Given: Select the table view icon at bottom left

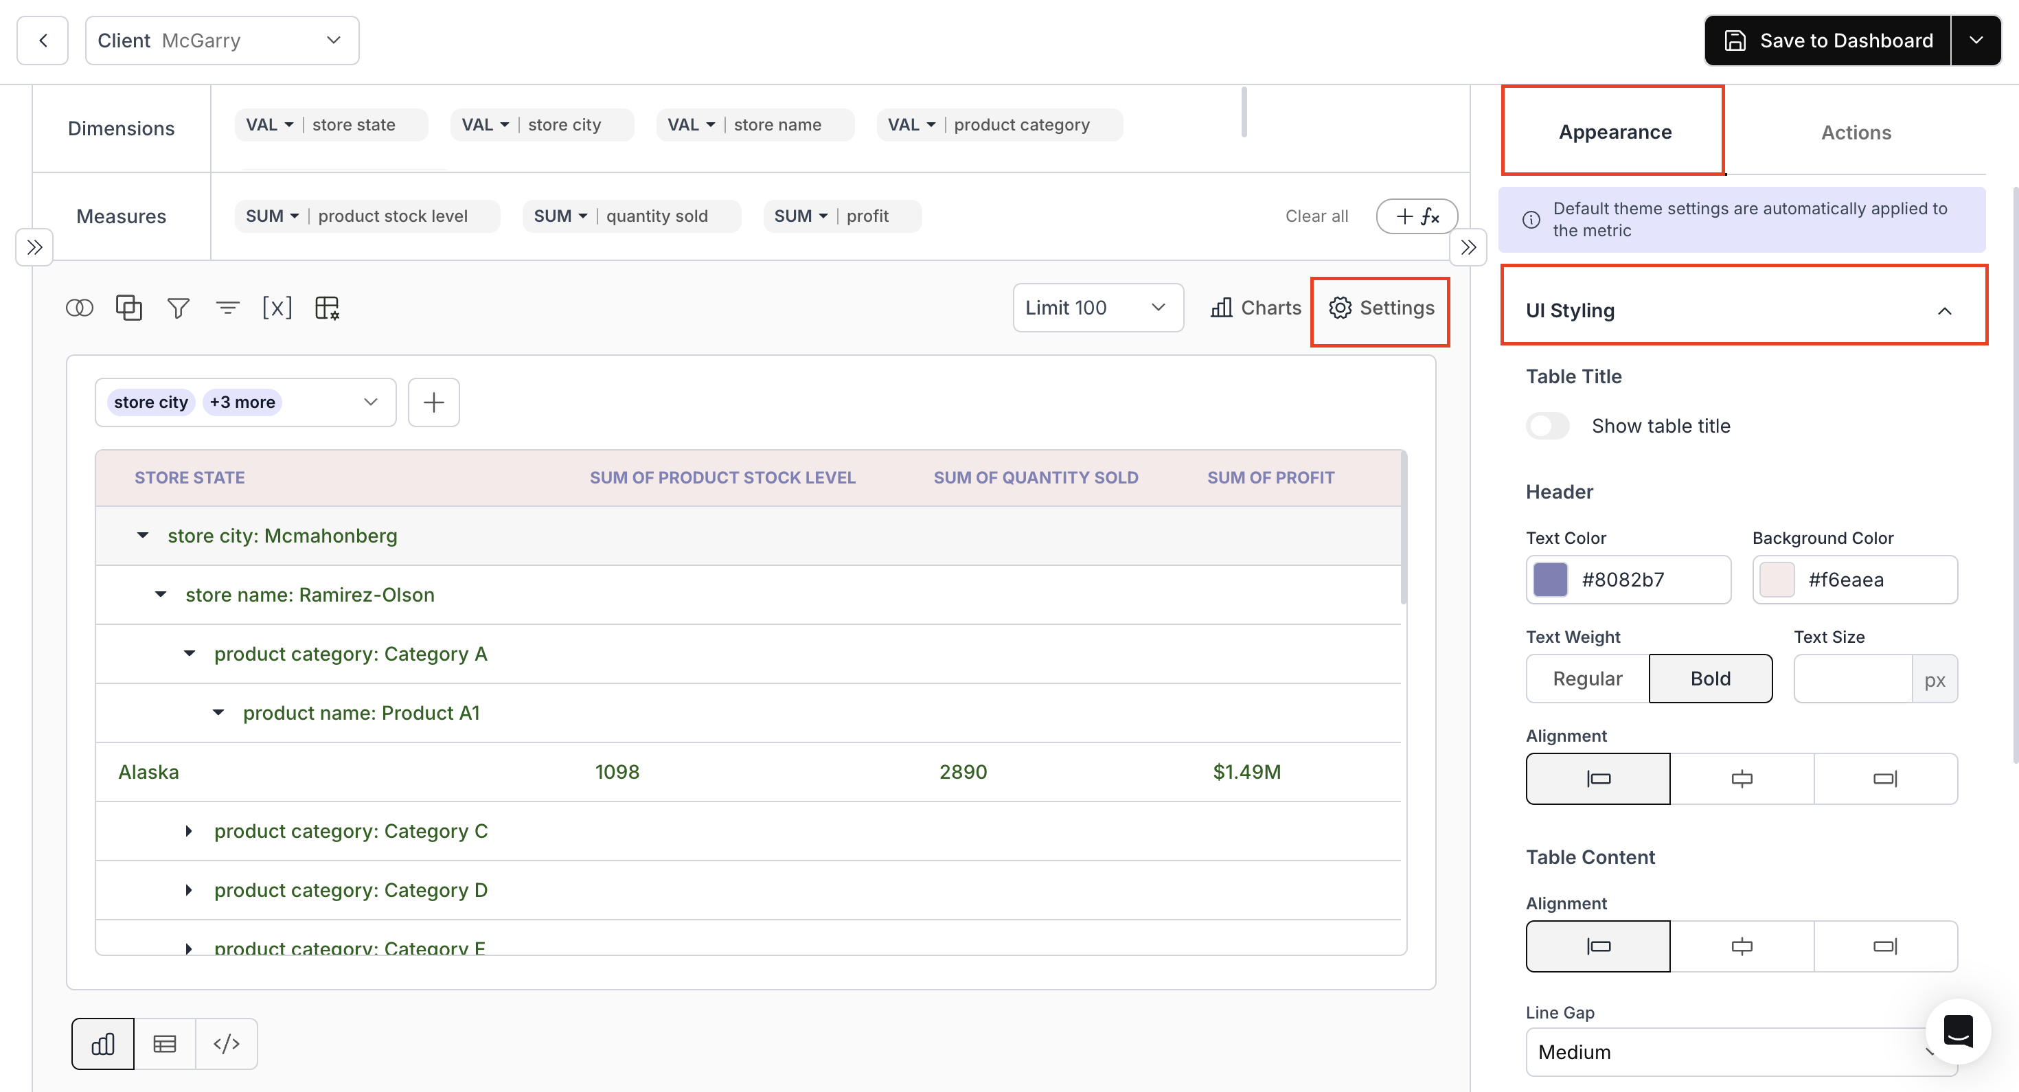Looking at the screenshot, I should (165, 1043).
